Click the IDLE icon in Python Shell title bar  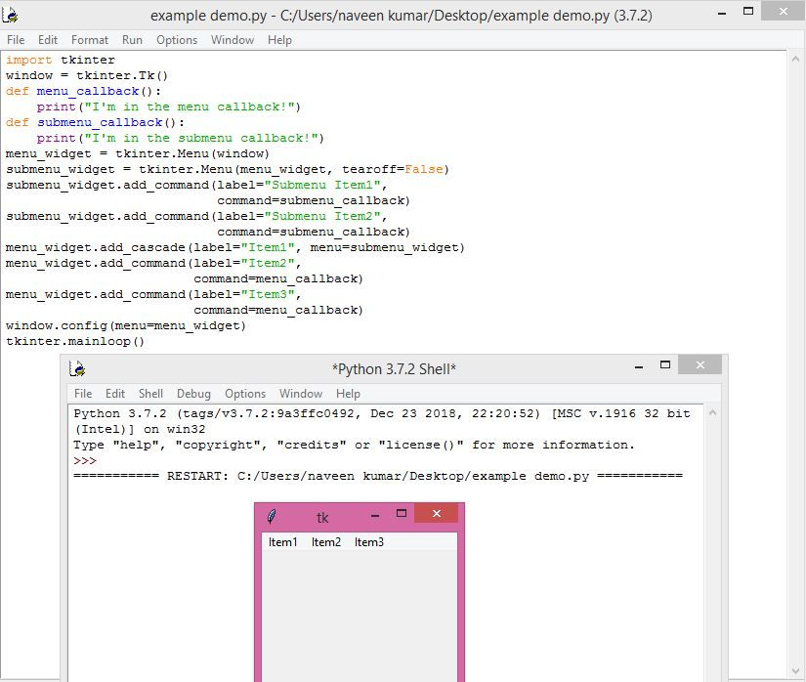pyautogui.click(x=77, y=368)
